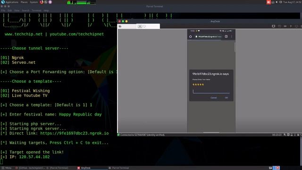
Task: Click the AnyDesk toolbar lightning actions icon
Action: [291, 26]
